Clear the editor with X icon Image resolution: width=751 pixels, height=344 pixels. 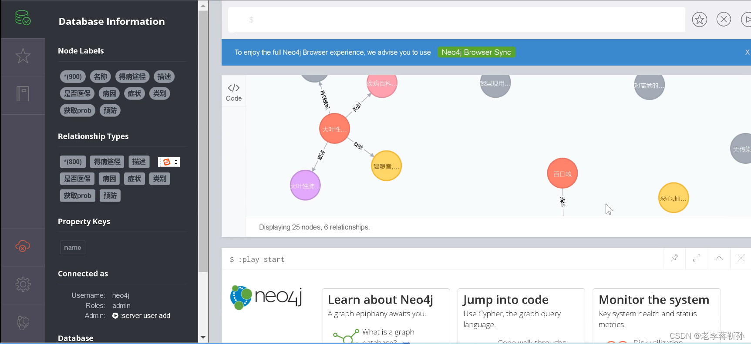(x=724, y=19)
